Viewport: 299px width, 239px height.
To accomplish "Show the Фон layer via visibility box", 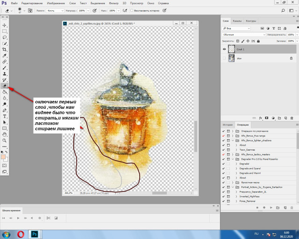I will 225,58.
